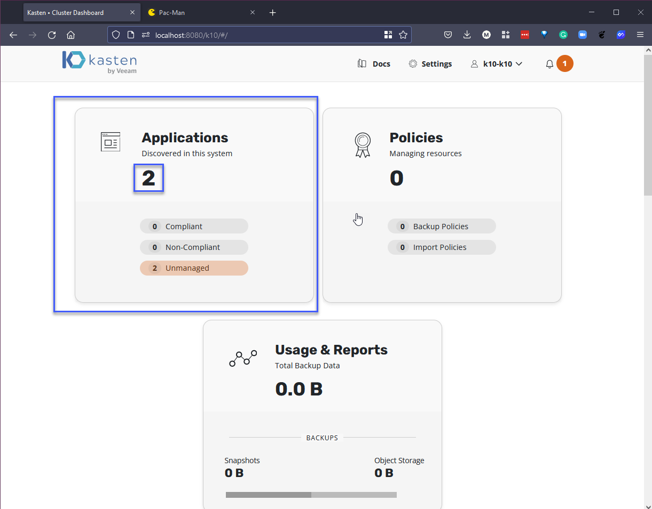
Task: Click the Applications window icon
Action: 111,142
